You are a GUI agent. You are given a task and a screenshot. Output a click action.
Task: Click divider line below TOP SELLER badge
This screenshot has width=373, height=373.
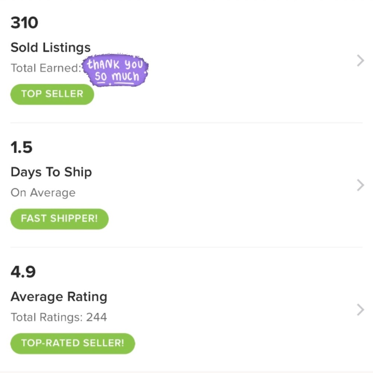(x=186, y=123)
